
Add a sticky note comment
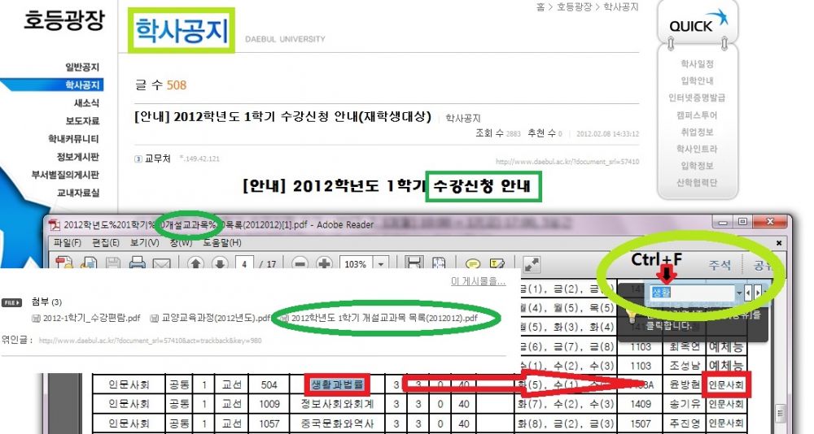[472, 263]
